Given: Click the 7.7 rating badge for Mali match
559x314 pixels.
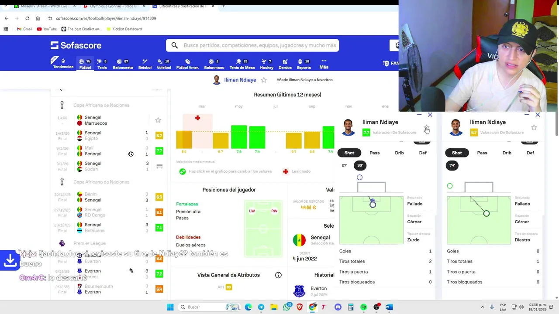Looking at the screenshot, I should coord(159,151).
